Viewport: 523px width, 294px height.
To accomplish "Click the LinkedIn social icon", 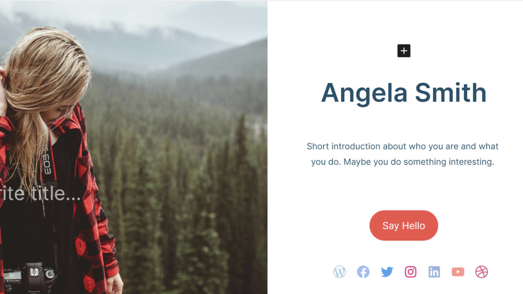I will click(434, 272).
